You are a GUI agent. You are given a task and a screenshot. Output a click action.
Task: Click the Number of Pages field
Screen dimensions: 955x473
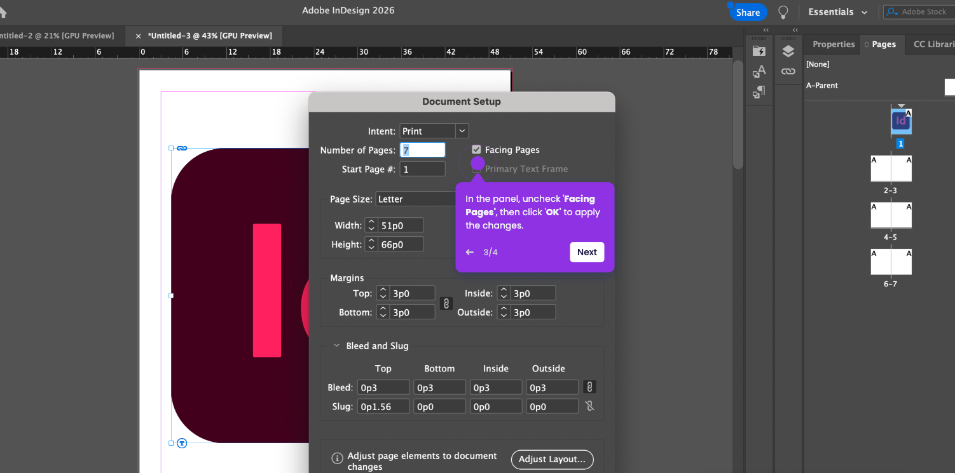tap(422, 150)
